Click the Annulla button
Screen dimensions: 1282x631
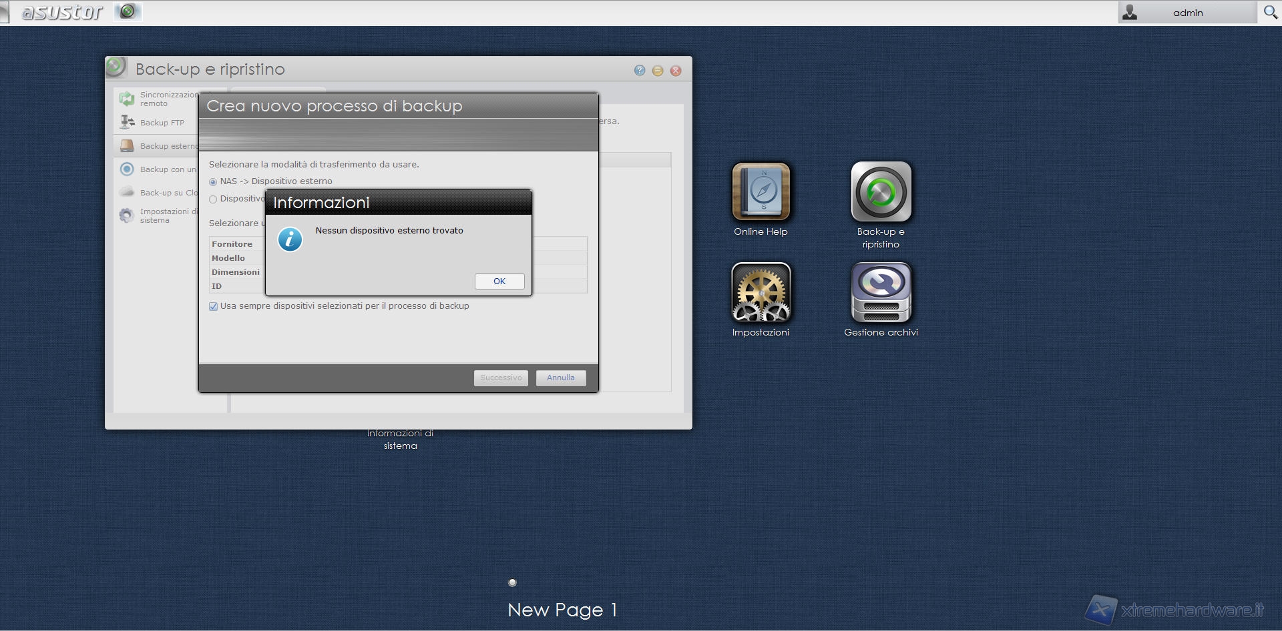(x=560, y=378)
